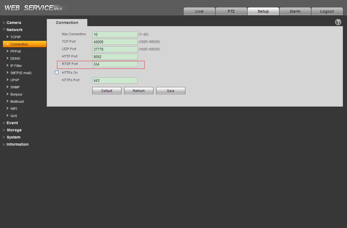
Task: Save the connection settings
Action: [x=170, y=91]
